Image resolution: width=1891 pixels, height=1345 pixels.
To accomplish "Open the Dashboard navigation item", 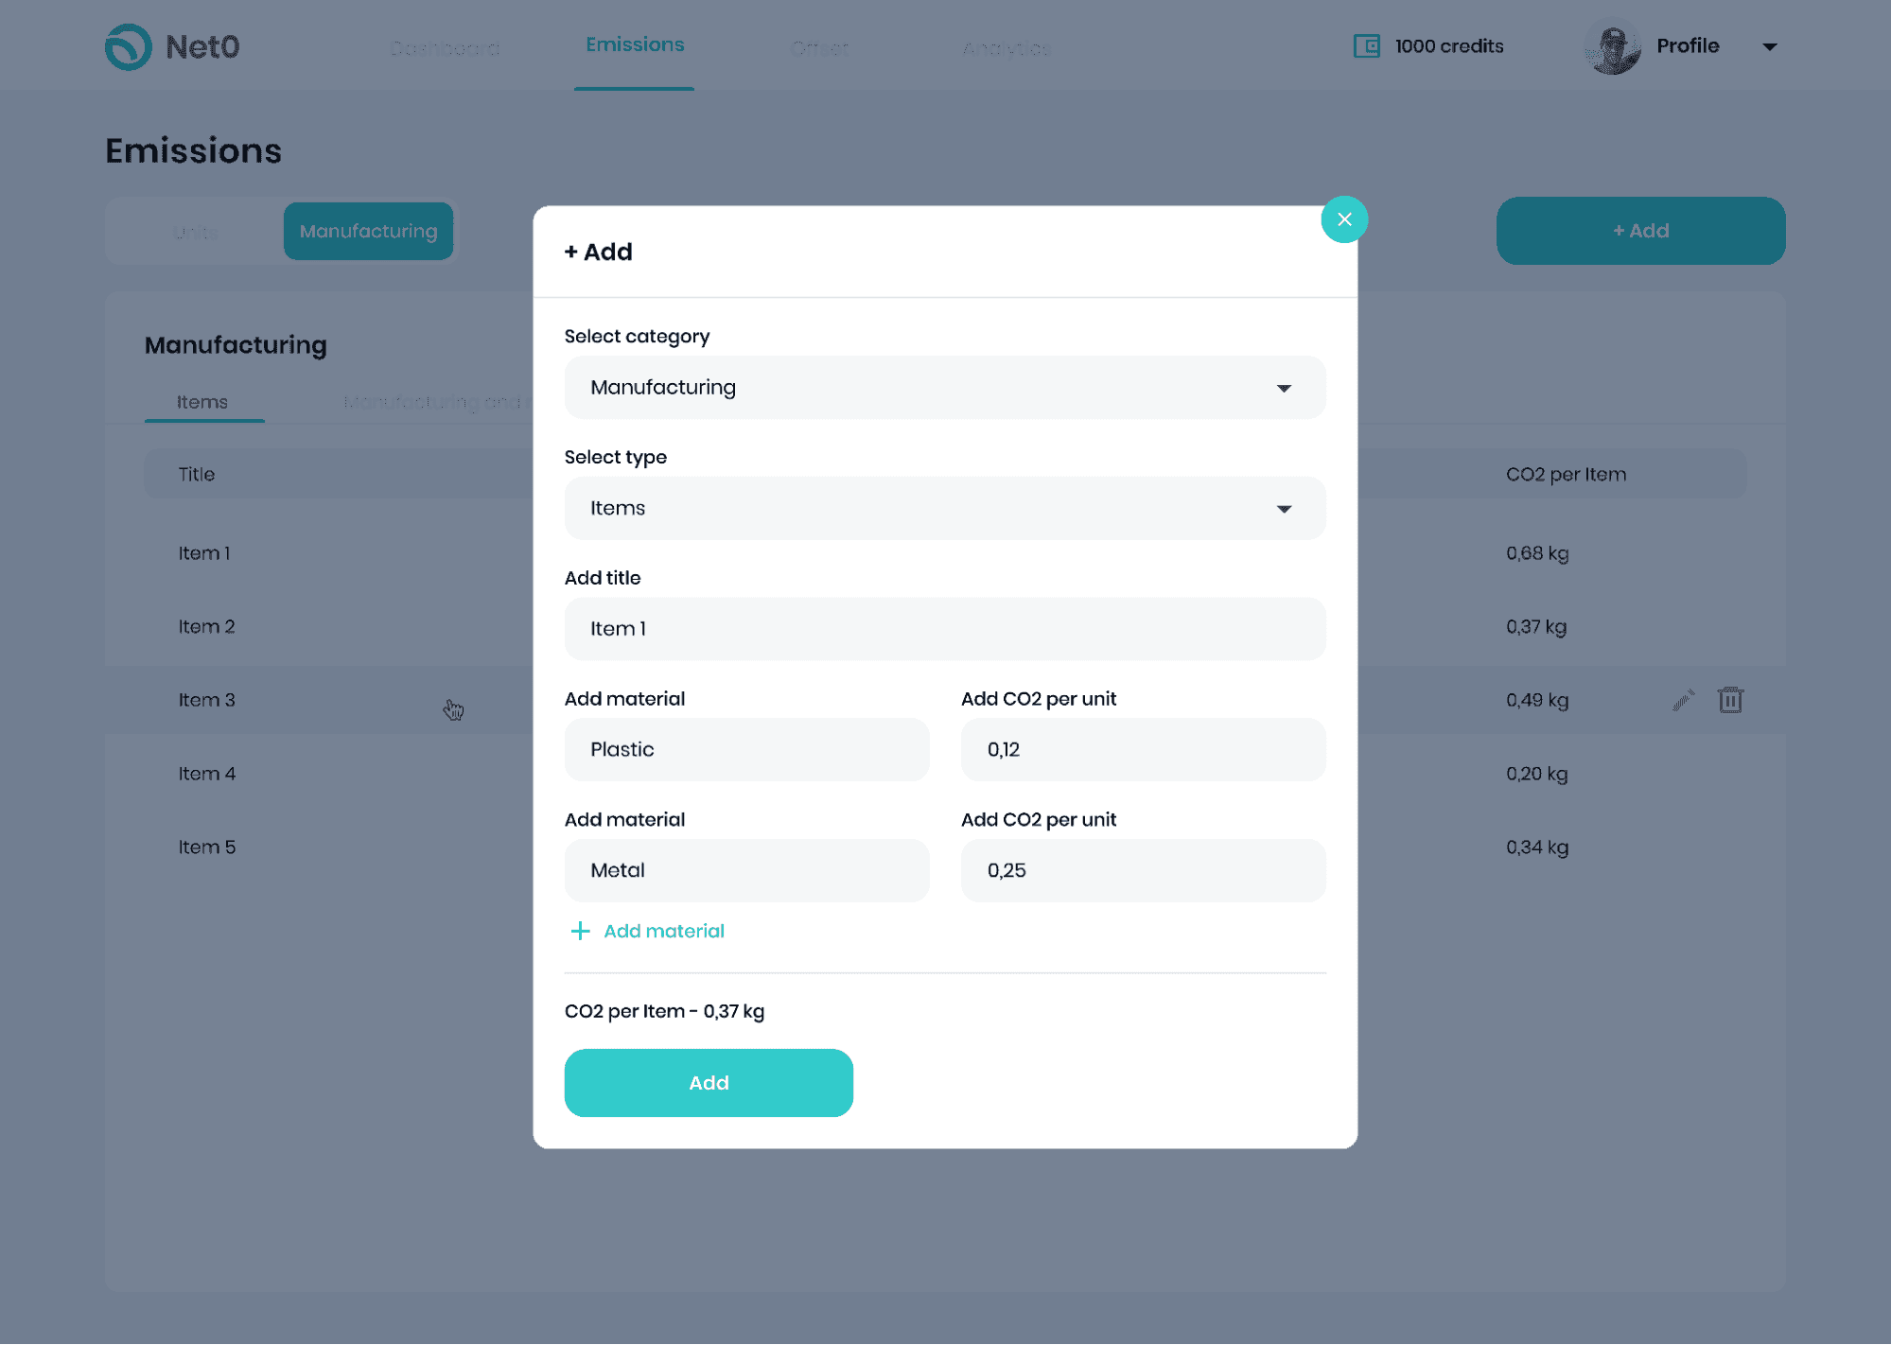I will (x=446, y=46).
